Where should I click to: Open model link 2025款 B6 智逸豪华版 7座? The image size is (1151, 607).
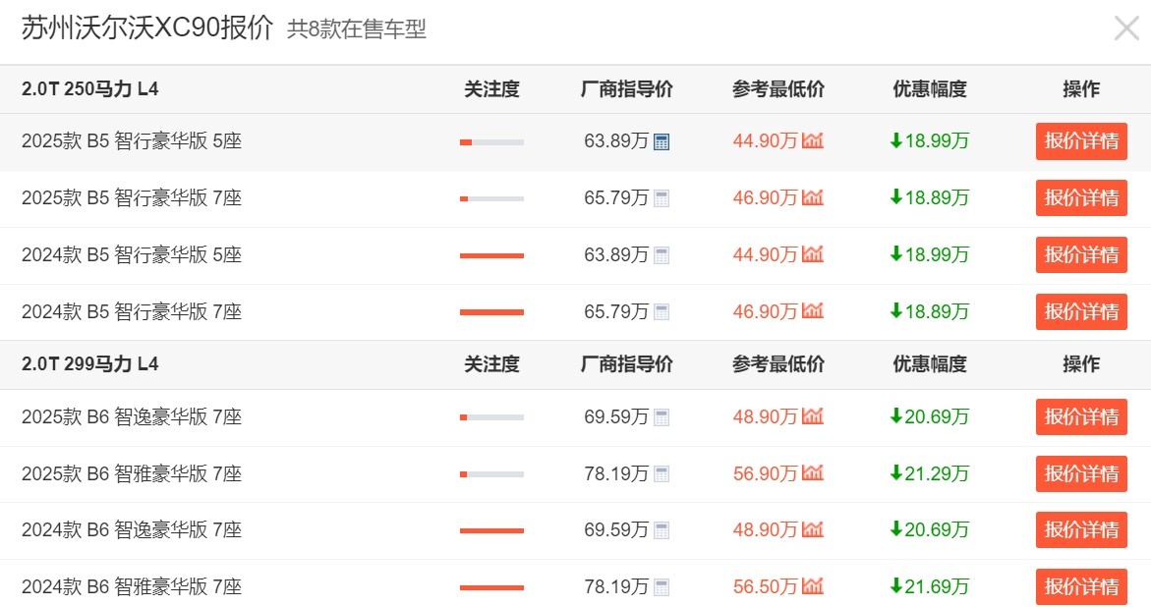pyautogui.click(x=132, y=417)
